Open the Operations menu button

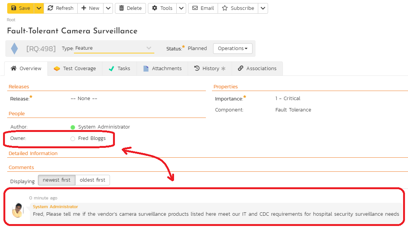click(x=232, y=49)
